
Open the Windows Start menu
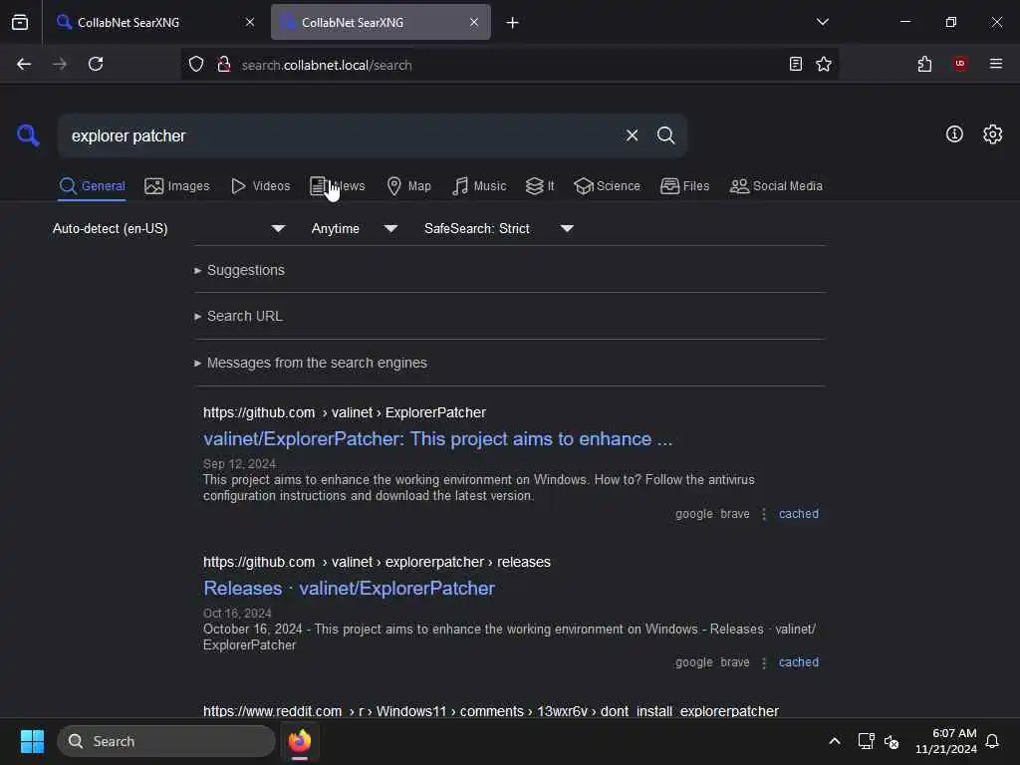pyautogui.click(x=32, y=741)
